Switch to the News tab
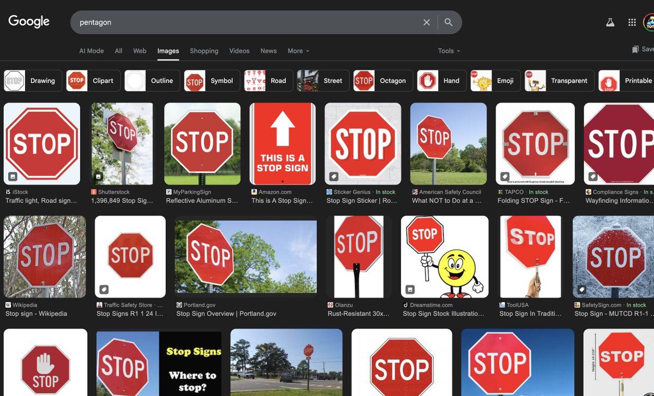654x396 pixels. point(269,51)
